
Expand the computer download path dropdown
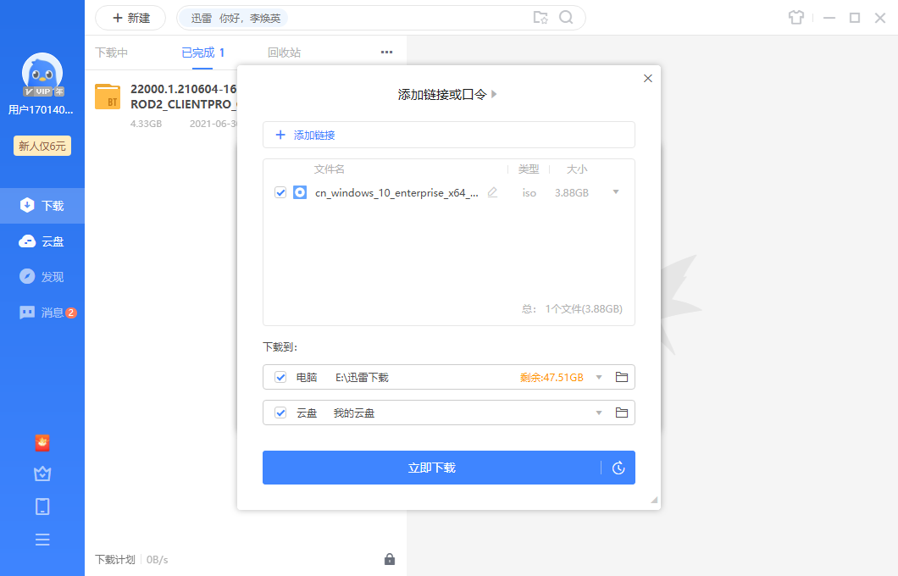pyautogui.click(x=599, y=377)
